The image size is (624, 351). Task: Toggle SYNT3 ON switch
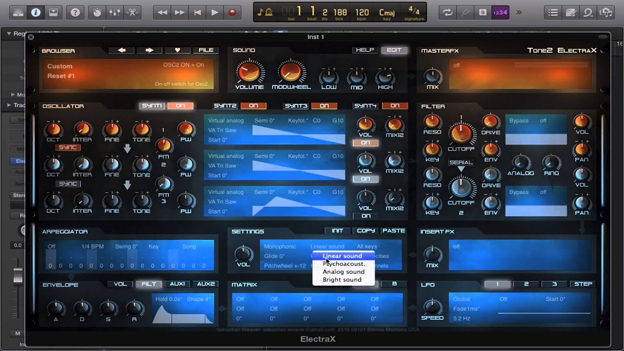[x=324, y=106]
